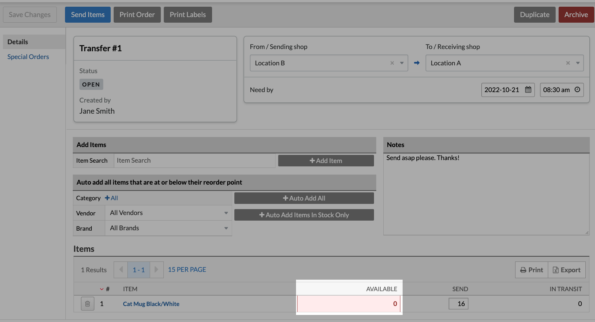
Task: Open the All Brands dropdown
Action: (169, 228)
